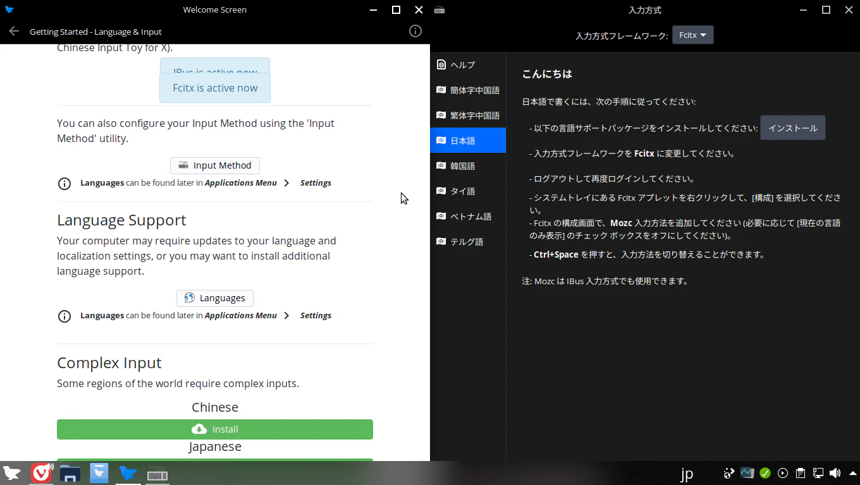Install Chinese complex input
This screenshot has height=485, width=860.
215,429
